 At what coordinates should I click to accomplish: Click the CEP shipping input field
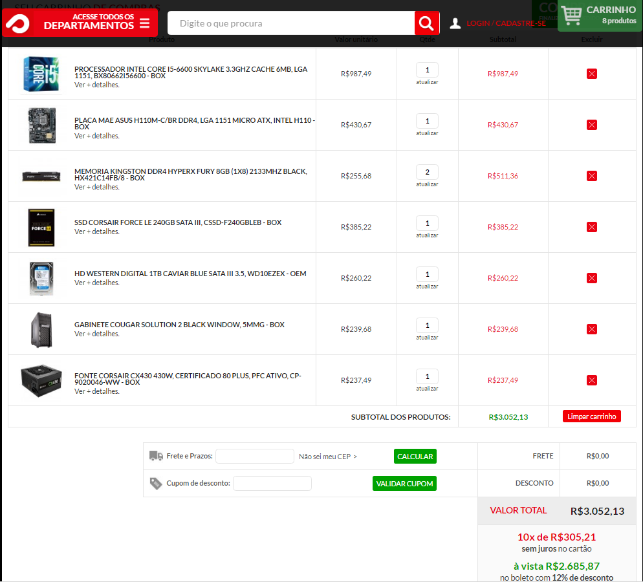click(x=255, y=456)
